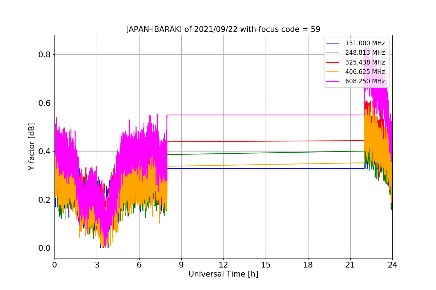Click the flat green 248.813 MHz line at 18 h
Viewport: 436px width, 290px height.
click(x=308, y=152)
